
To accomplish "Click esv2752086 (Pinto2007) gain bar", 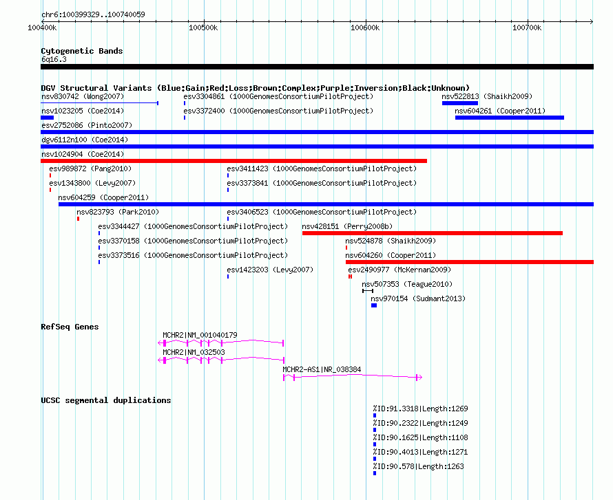I will (x=317, y=132).
